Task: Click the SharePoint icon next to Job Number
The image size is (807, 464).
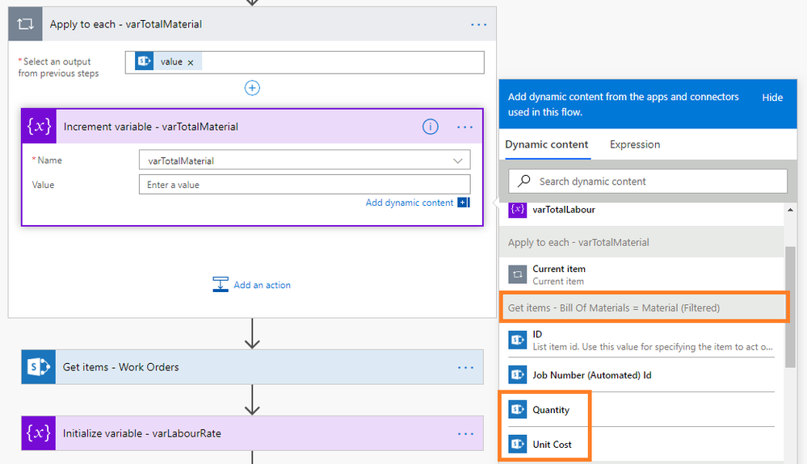Action: pyautogui.click(x=517, y=374)
